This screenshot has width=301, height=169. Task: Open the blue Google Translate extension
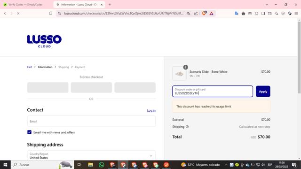[237, 14]
